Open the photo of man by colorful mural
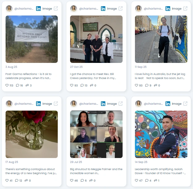This screenshot has width=193, height=189. point(161,134)
